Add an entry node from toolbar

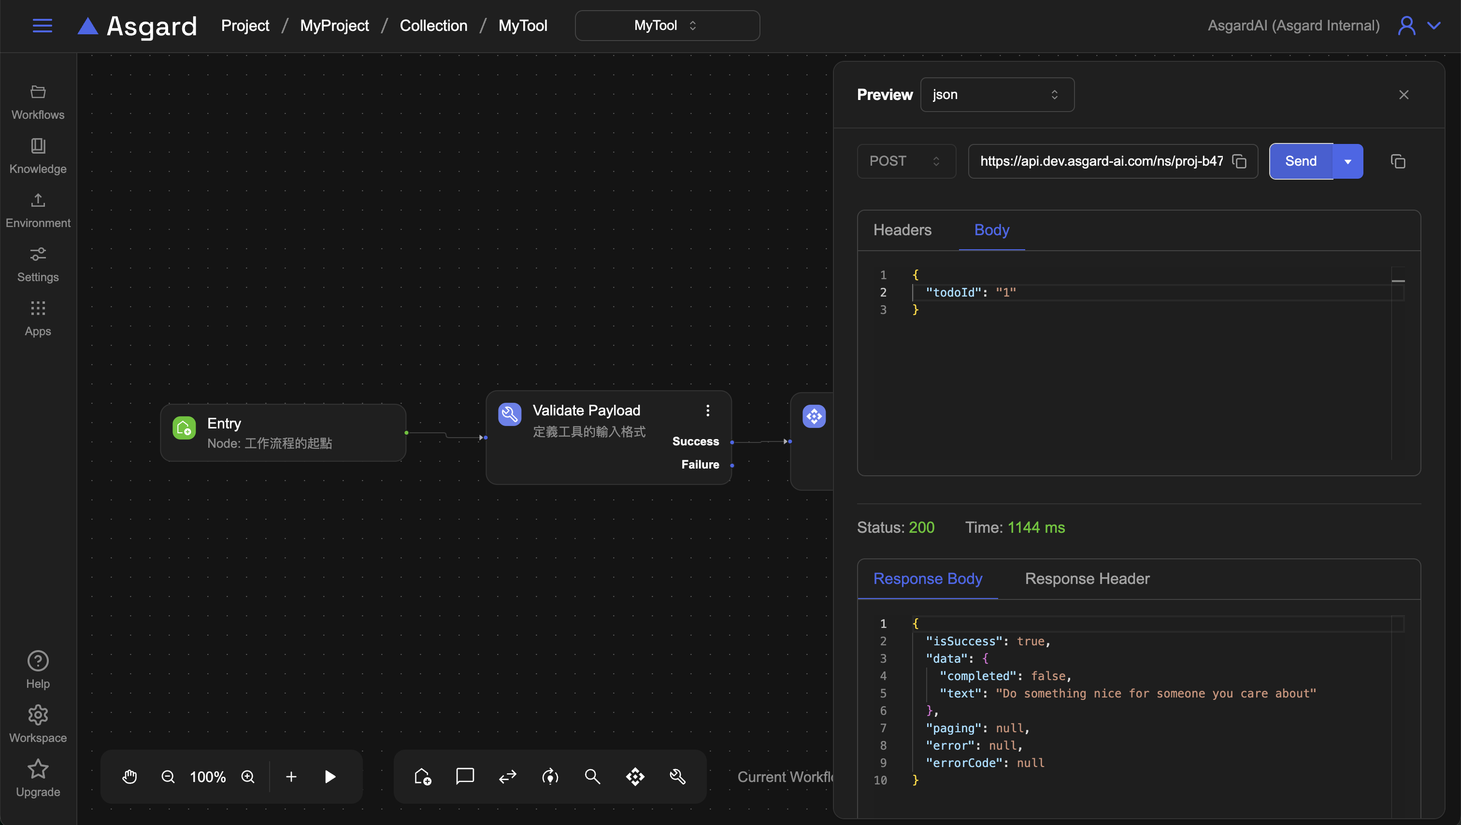(x=423, y=776)
